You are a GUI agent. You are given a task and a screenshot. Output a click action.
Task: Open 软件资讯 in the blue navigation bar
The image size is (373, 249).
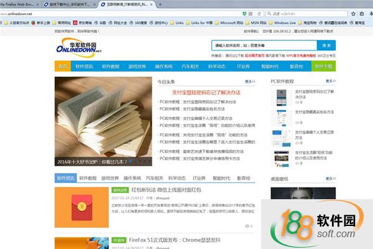pos(84,66)
